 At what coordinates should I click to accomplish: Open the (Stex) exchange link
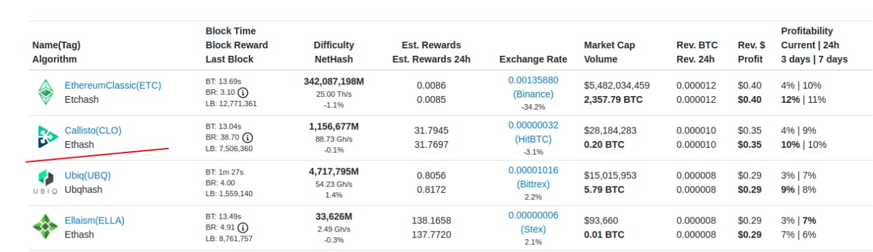(x=533, y=229)
